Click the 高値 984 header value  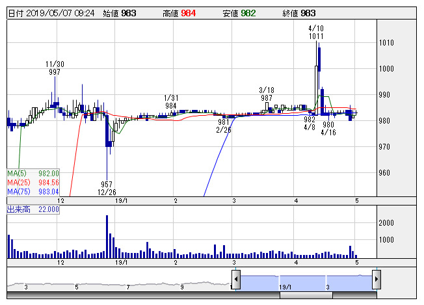[179, 13]
